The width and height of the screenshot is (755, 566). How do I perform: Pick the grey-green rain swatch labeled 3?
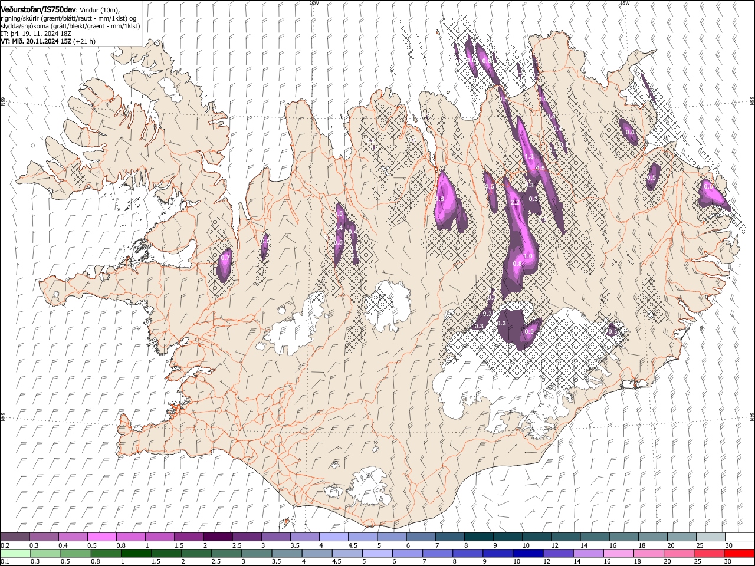click(257, 553)
